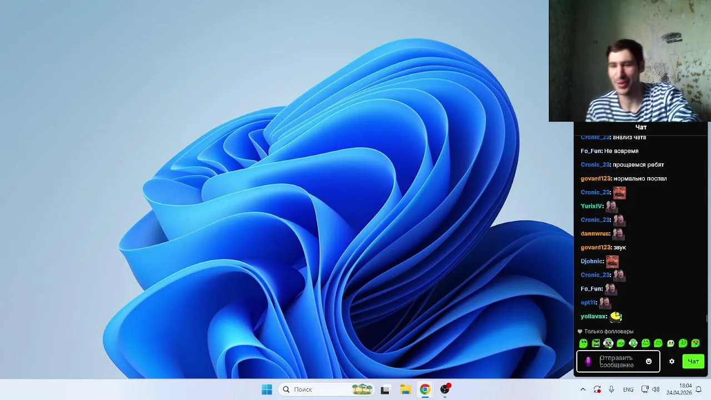Click the heart icon beside Только фолловеры
The width and height of the screenshot is (711, 400).
(580, 332)
